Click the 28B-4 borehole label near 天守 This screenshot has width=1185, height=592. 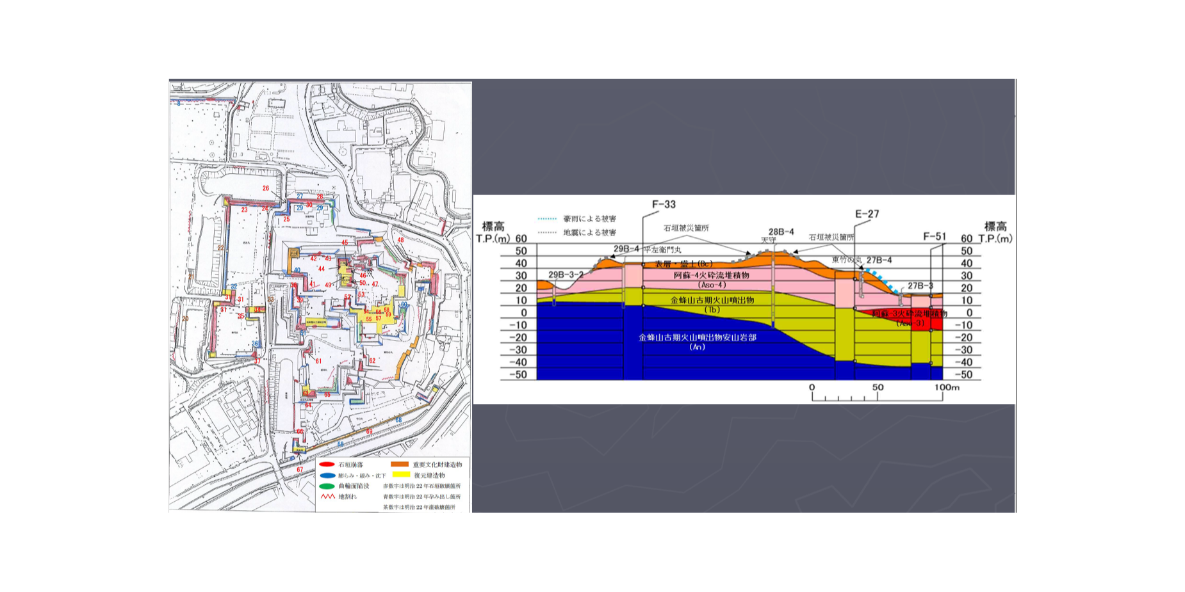pyautogui.click(x=781, y=232)
